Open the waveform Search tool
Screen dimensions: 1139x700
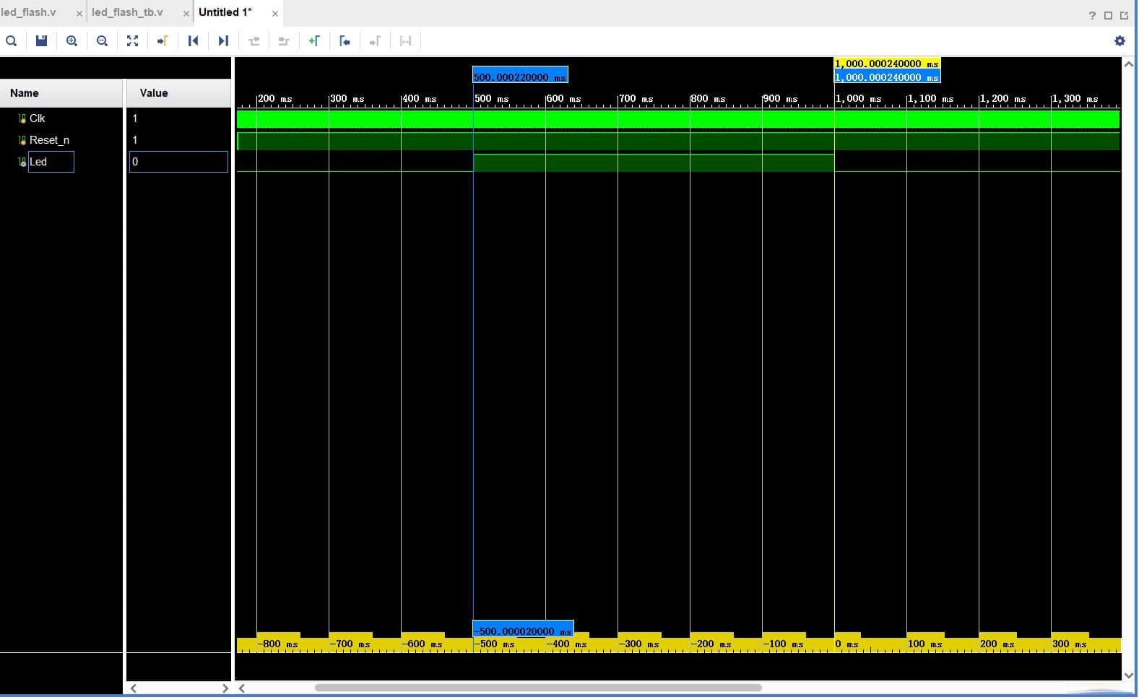pos(11,41)
